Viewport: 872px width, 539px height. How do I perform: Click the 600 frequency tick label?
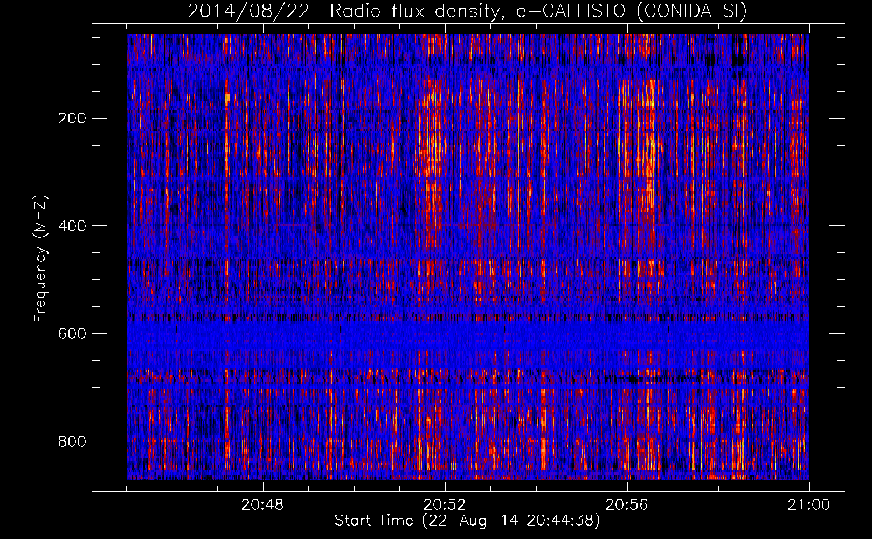coord(72,334)
